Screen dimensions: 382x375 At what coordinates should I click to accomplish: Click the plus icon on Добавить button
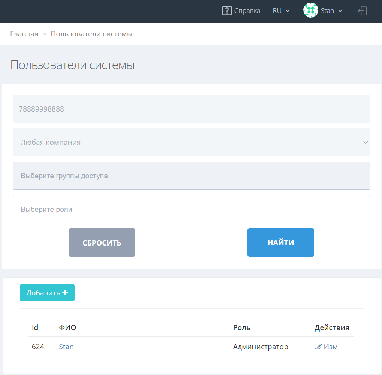point(65,293)
